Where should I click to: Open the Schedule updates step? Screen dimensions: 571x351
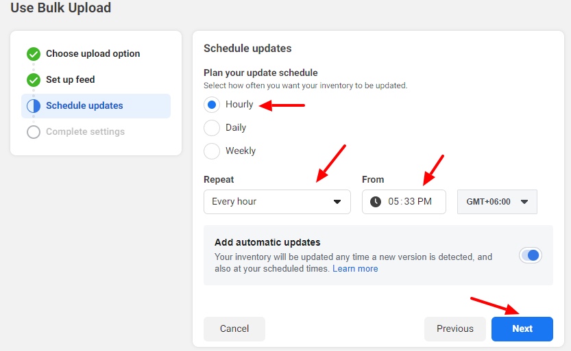tap(84, 106)
